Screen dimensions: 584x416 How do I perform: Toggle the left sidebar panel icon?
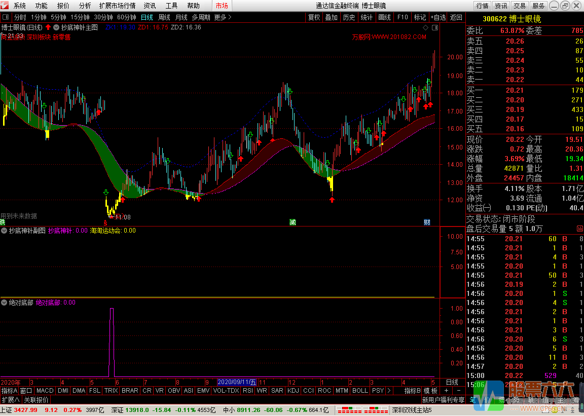[5, 17]
